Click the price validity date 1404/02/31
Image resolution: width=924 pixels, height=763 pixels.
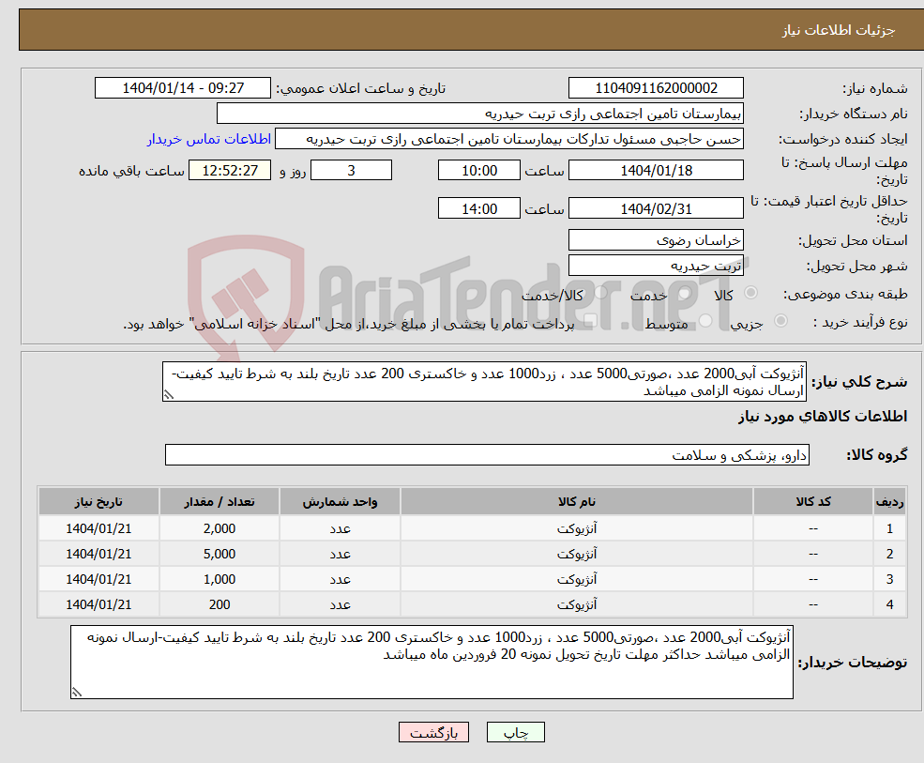click(656, 208)
